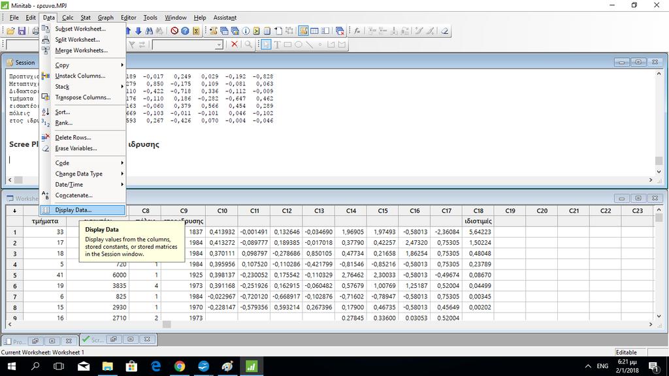Open the taskbar notification center
669x376 pixels.
653,366
